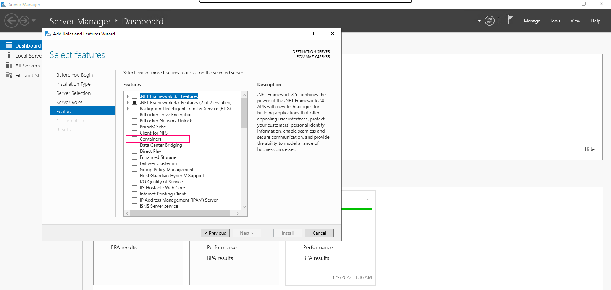Check IP Address Management (IPAM) Server checkbox
The image size is (611, 290).
(134, 200)
